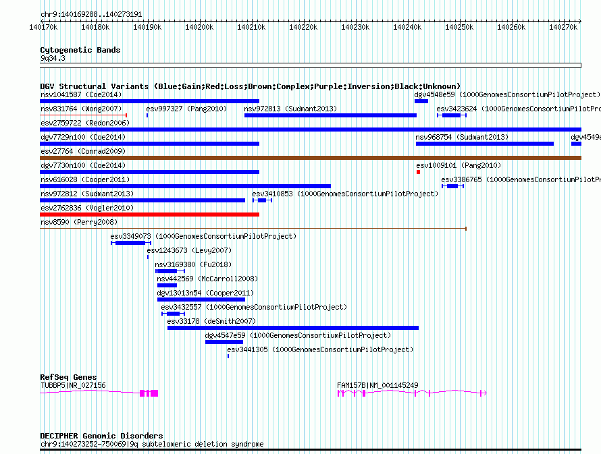Select the esv33178 (deSmith2007) gain bar
This screenshot has height=454, width=601.
pos(293,328)
